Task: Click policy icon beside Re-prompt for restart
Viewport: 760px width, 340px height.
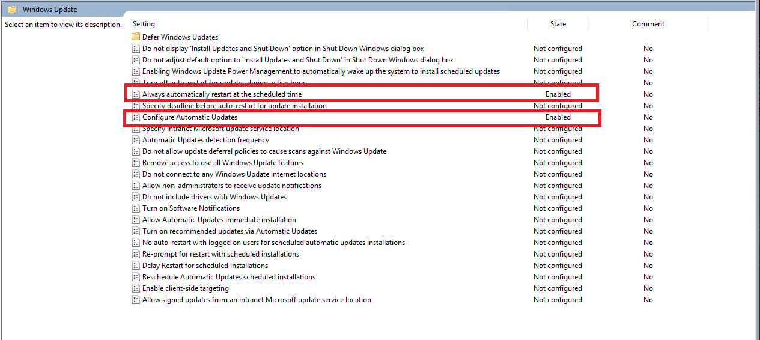Action: (x=136, y=254)
